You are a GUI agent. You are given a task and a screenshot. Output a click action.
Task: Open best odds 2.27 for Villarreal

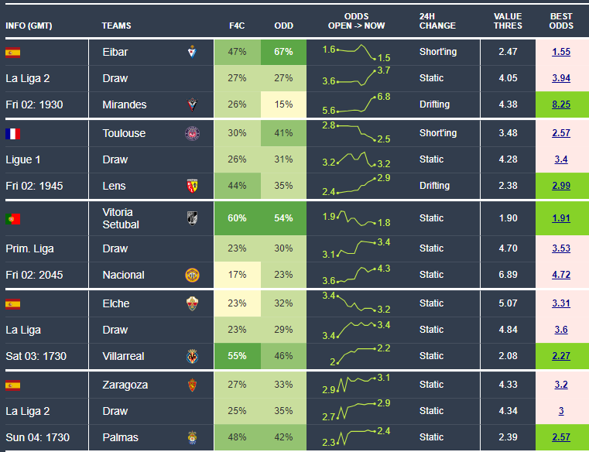pyautogui.click(x=561, y=356)
